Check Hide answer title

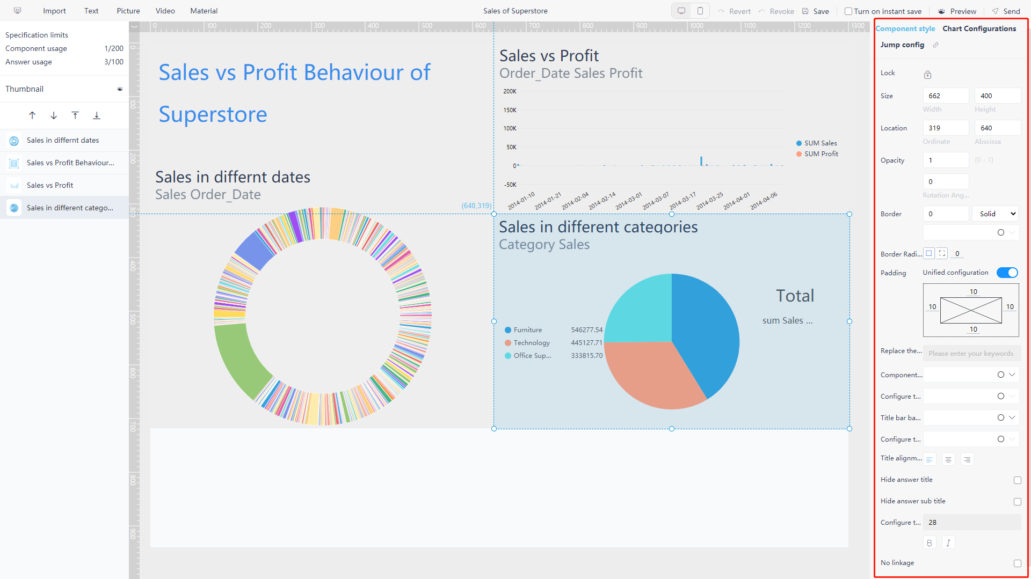[x=1018, y=480]
